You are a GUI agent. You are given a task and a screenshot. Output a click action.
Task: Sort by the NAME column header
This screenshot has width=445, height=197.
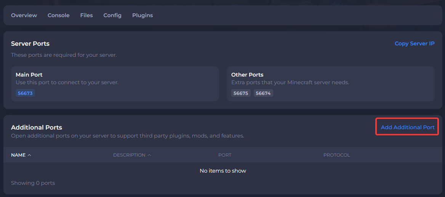pyautogui.click(x=18, y=155)
